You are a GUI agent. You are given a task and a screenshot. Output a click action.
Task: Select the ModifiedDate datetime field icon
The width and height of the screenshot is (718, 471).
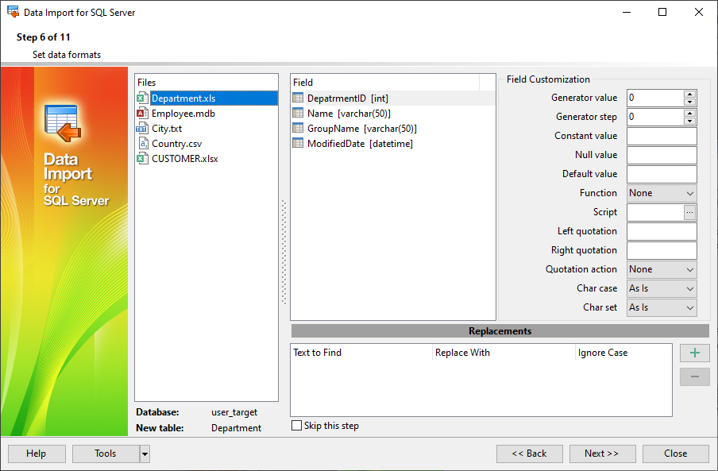[x=295, y=143]
